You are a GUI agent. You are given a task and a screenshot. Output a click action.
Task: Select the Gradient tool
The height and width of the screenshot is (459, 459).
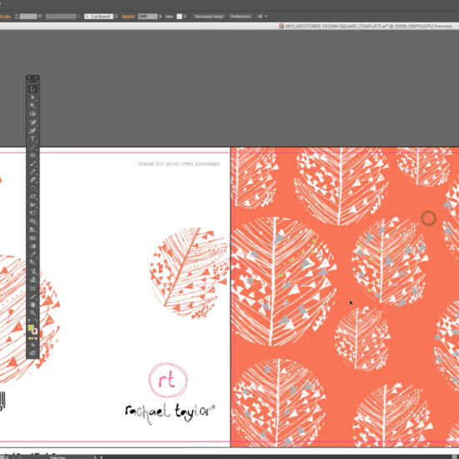(x=33, y=246)
